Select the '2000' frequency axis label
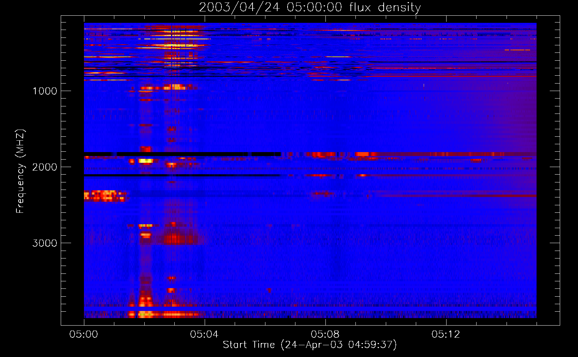Viewport: 578px width, 357px height. (x=45, y=167)
